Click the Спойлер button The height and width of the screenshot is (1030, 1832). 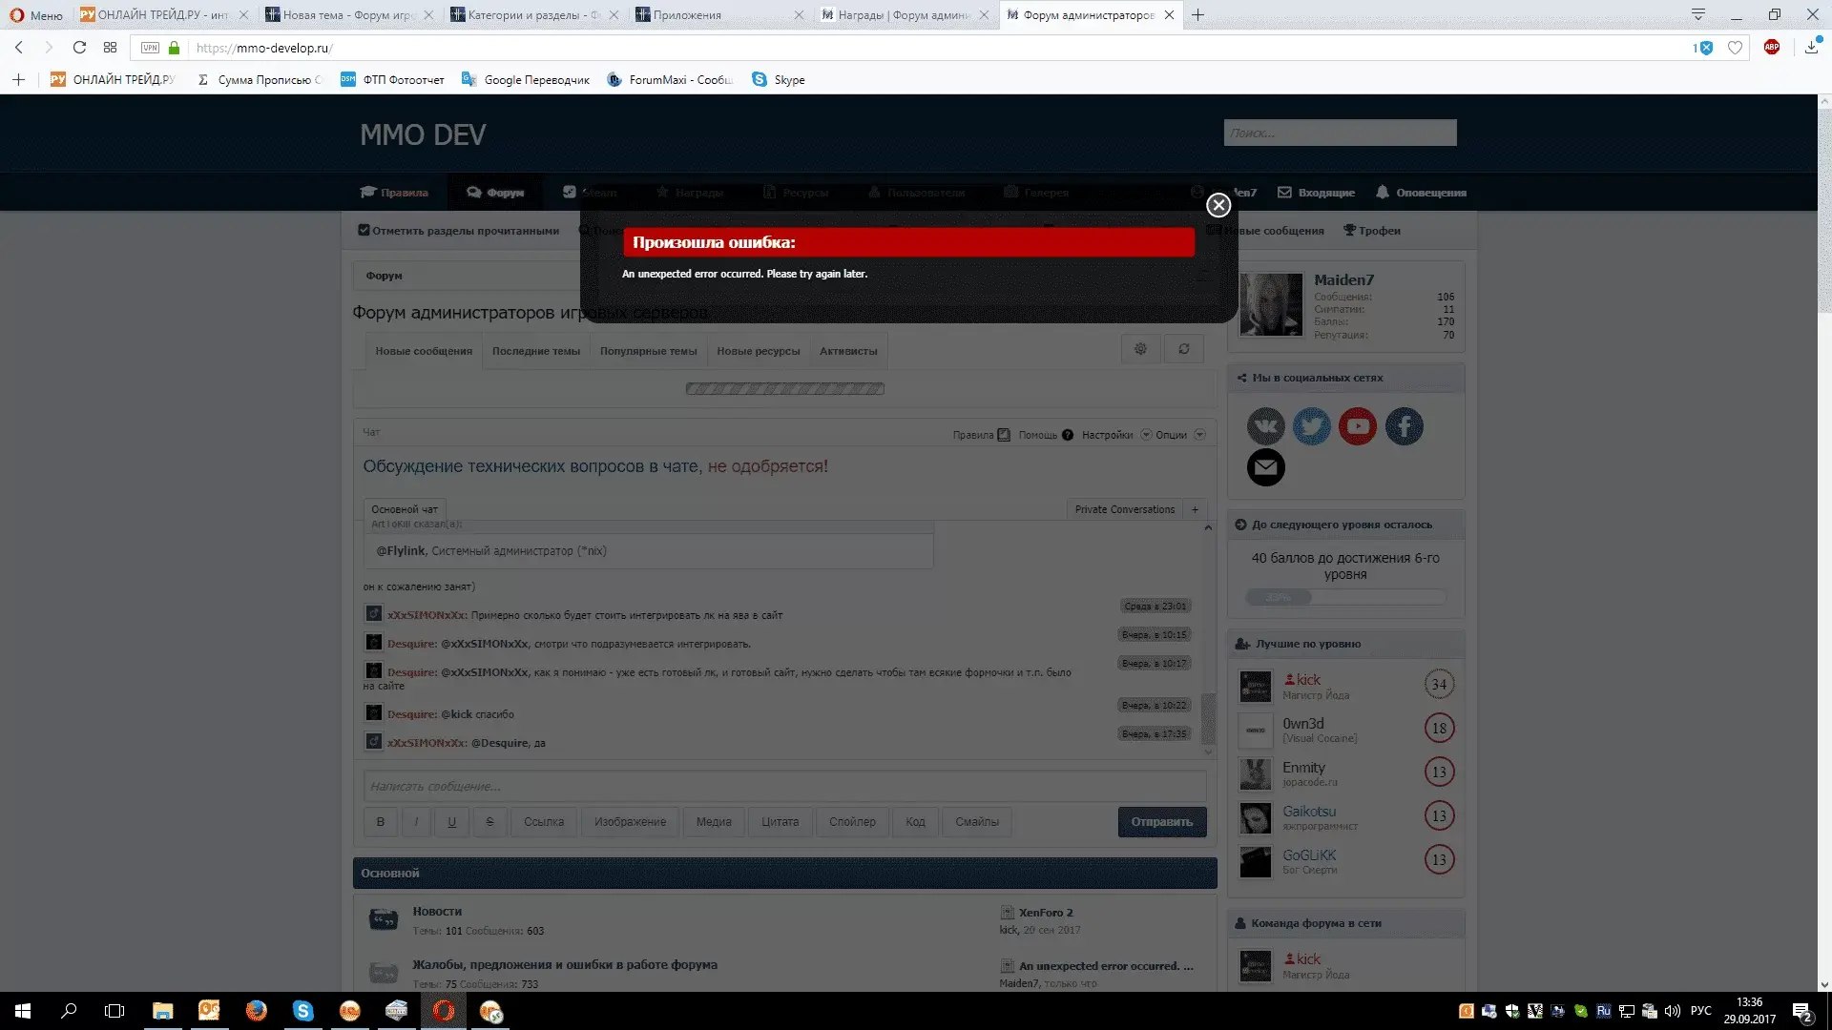(852, 821)
